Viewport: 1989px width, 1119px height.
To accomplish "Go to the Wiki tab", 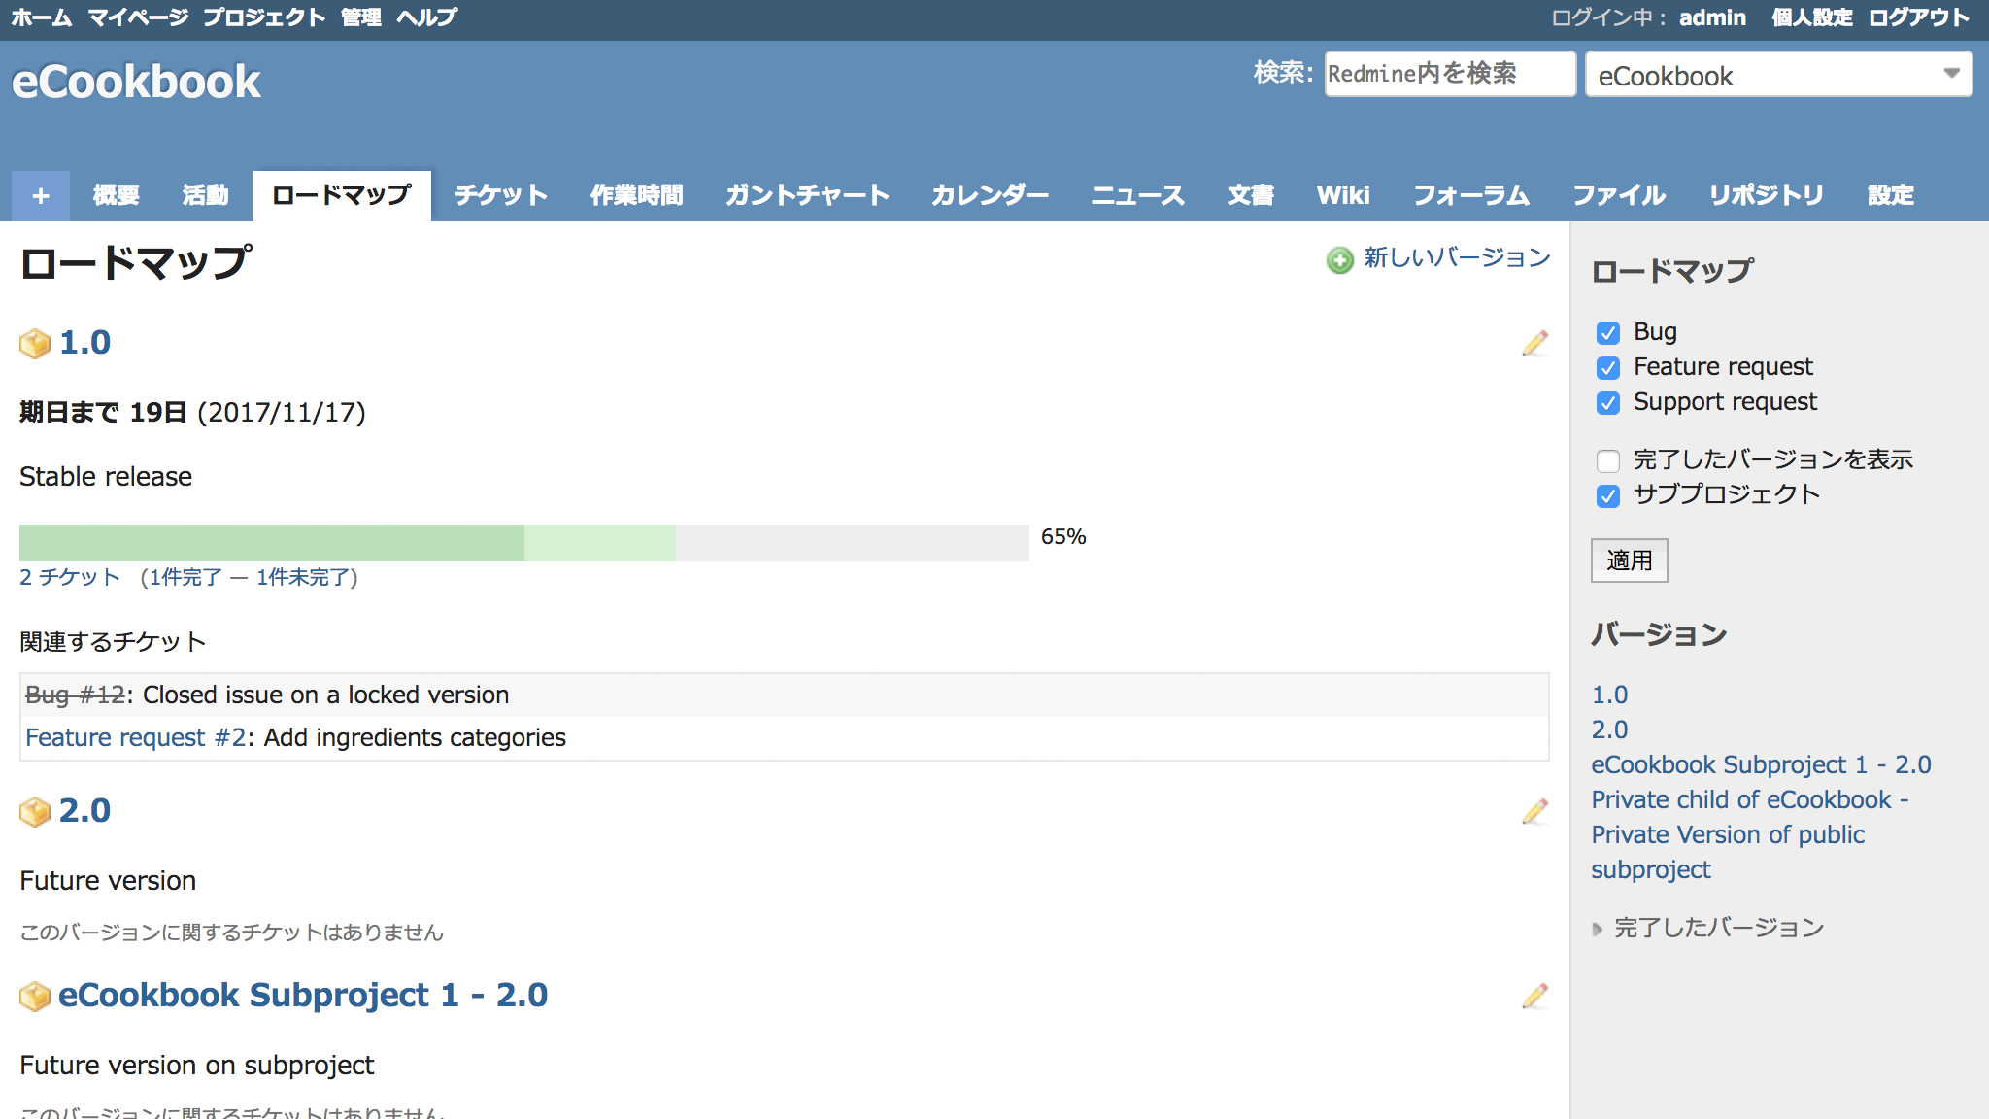I will [1343, 195].
